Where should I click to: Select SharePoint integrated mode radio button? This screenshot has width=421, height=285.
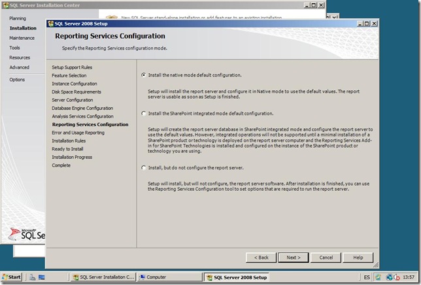[x=144, y=114]
